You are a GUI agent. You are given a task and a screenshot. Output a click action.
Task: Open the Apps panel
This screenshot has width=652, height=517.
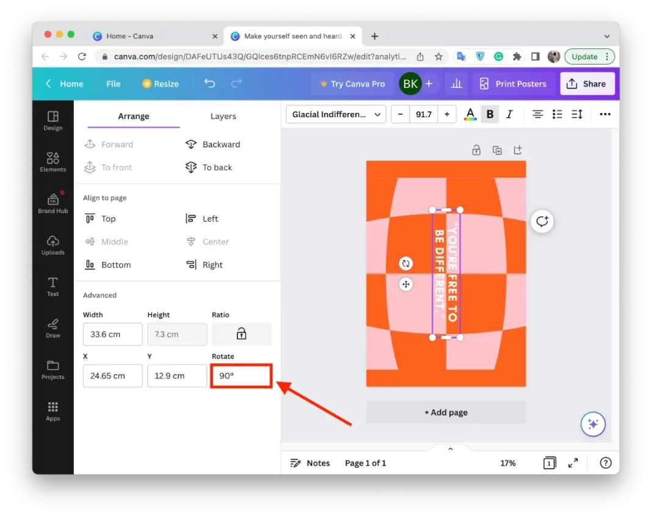(53, 411)
